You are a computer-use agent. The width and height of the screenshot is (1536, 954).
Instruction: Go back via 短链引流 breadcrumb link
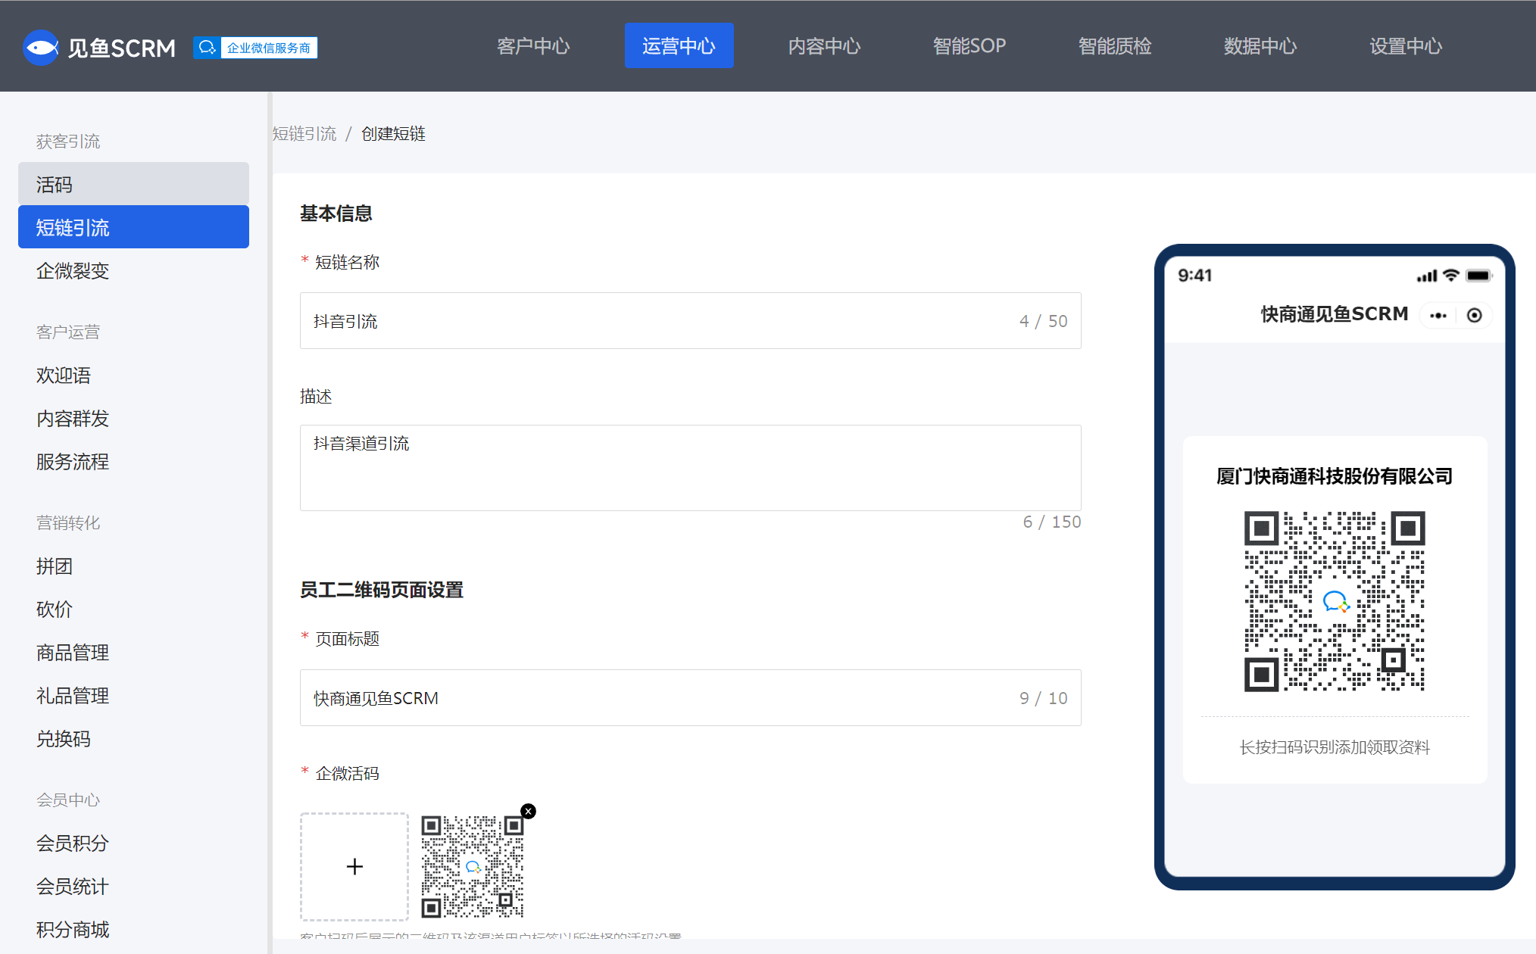click(304, 134)
